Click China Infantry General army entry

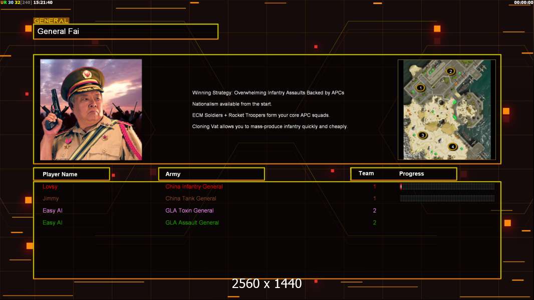[x=194, y=186]
